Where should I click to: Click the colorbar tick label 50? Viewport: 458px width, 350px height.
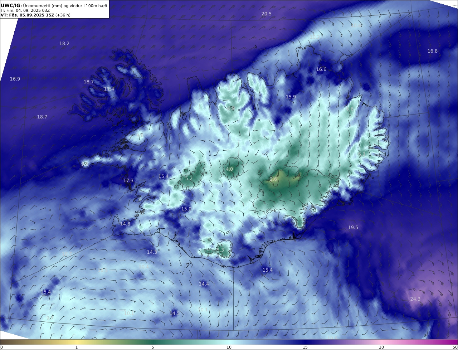coord(455,347)
